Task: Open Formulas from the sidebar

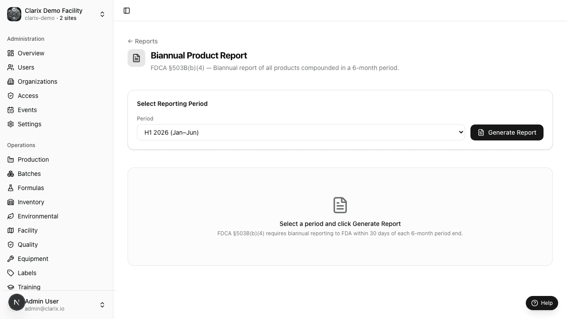Action: pyautogui.click(x=57, y=188)
